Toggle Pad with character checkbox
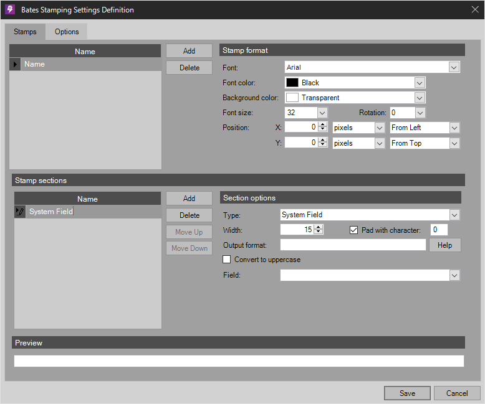Viewport: 485px width, 404px height. point(353,230)
